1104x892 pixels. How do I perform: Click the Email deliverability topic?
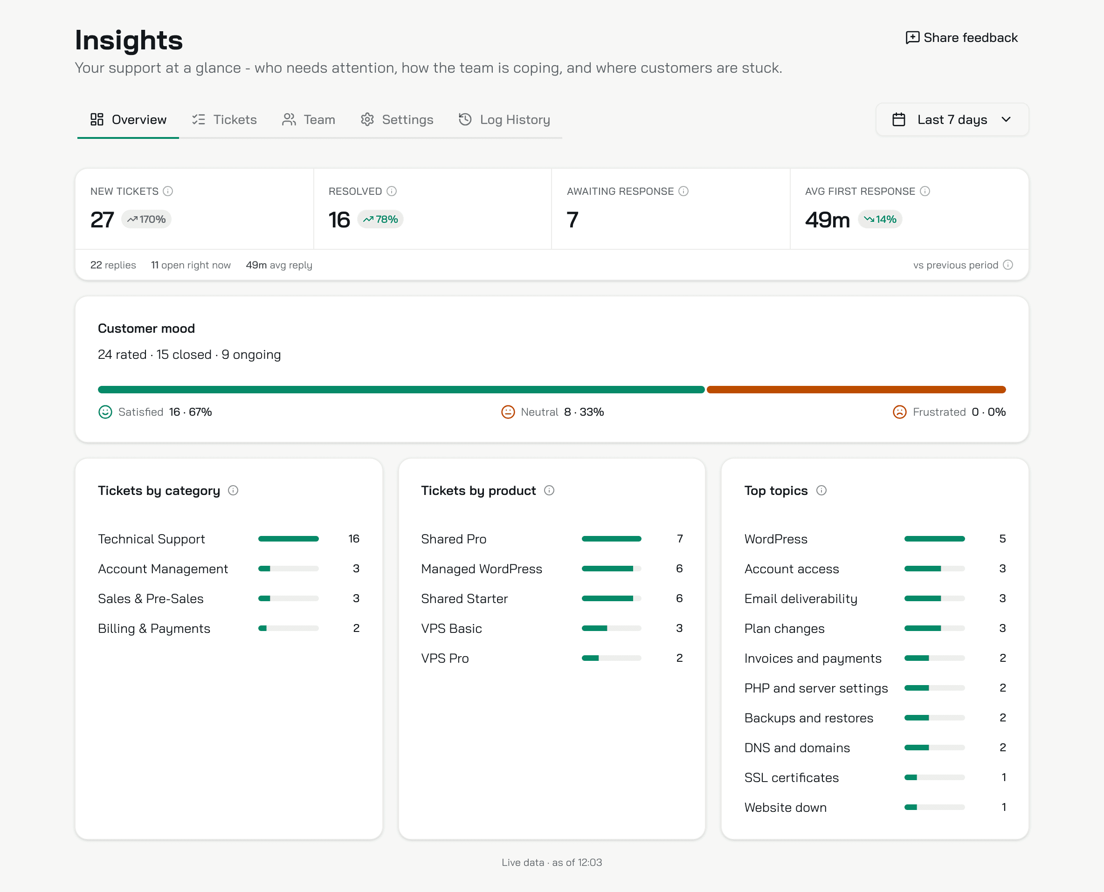click(x=801, y=598)
